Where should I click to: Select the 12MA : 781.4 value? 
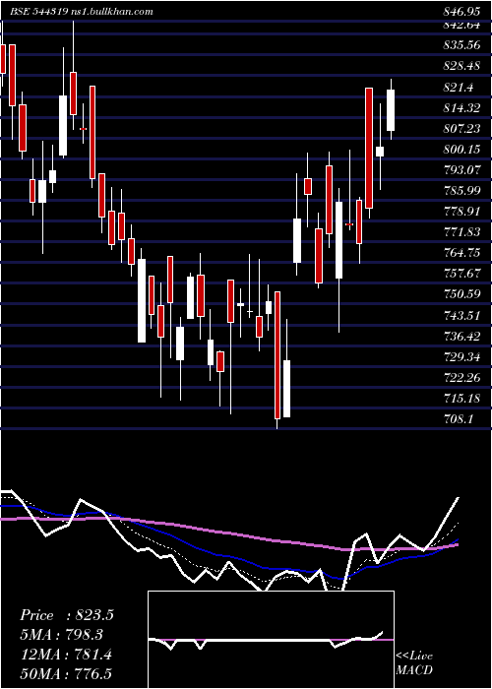pos(67,655)
